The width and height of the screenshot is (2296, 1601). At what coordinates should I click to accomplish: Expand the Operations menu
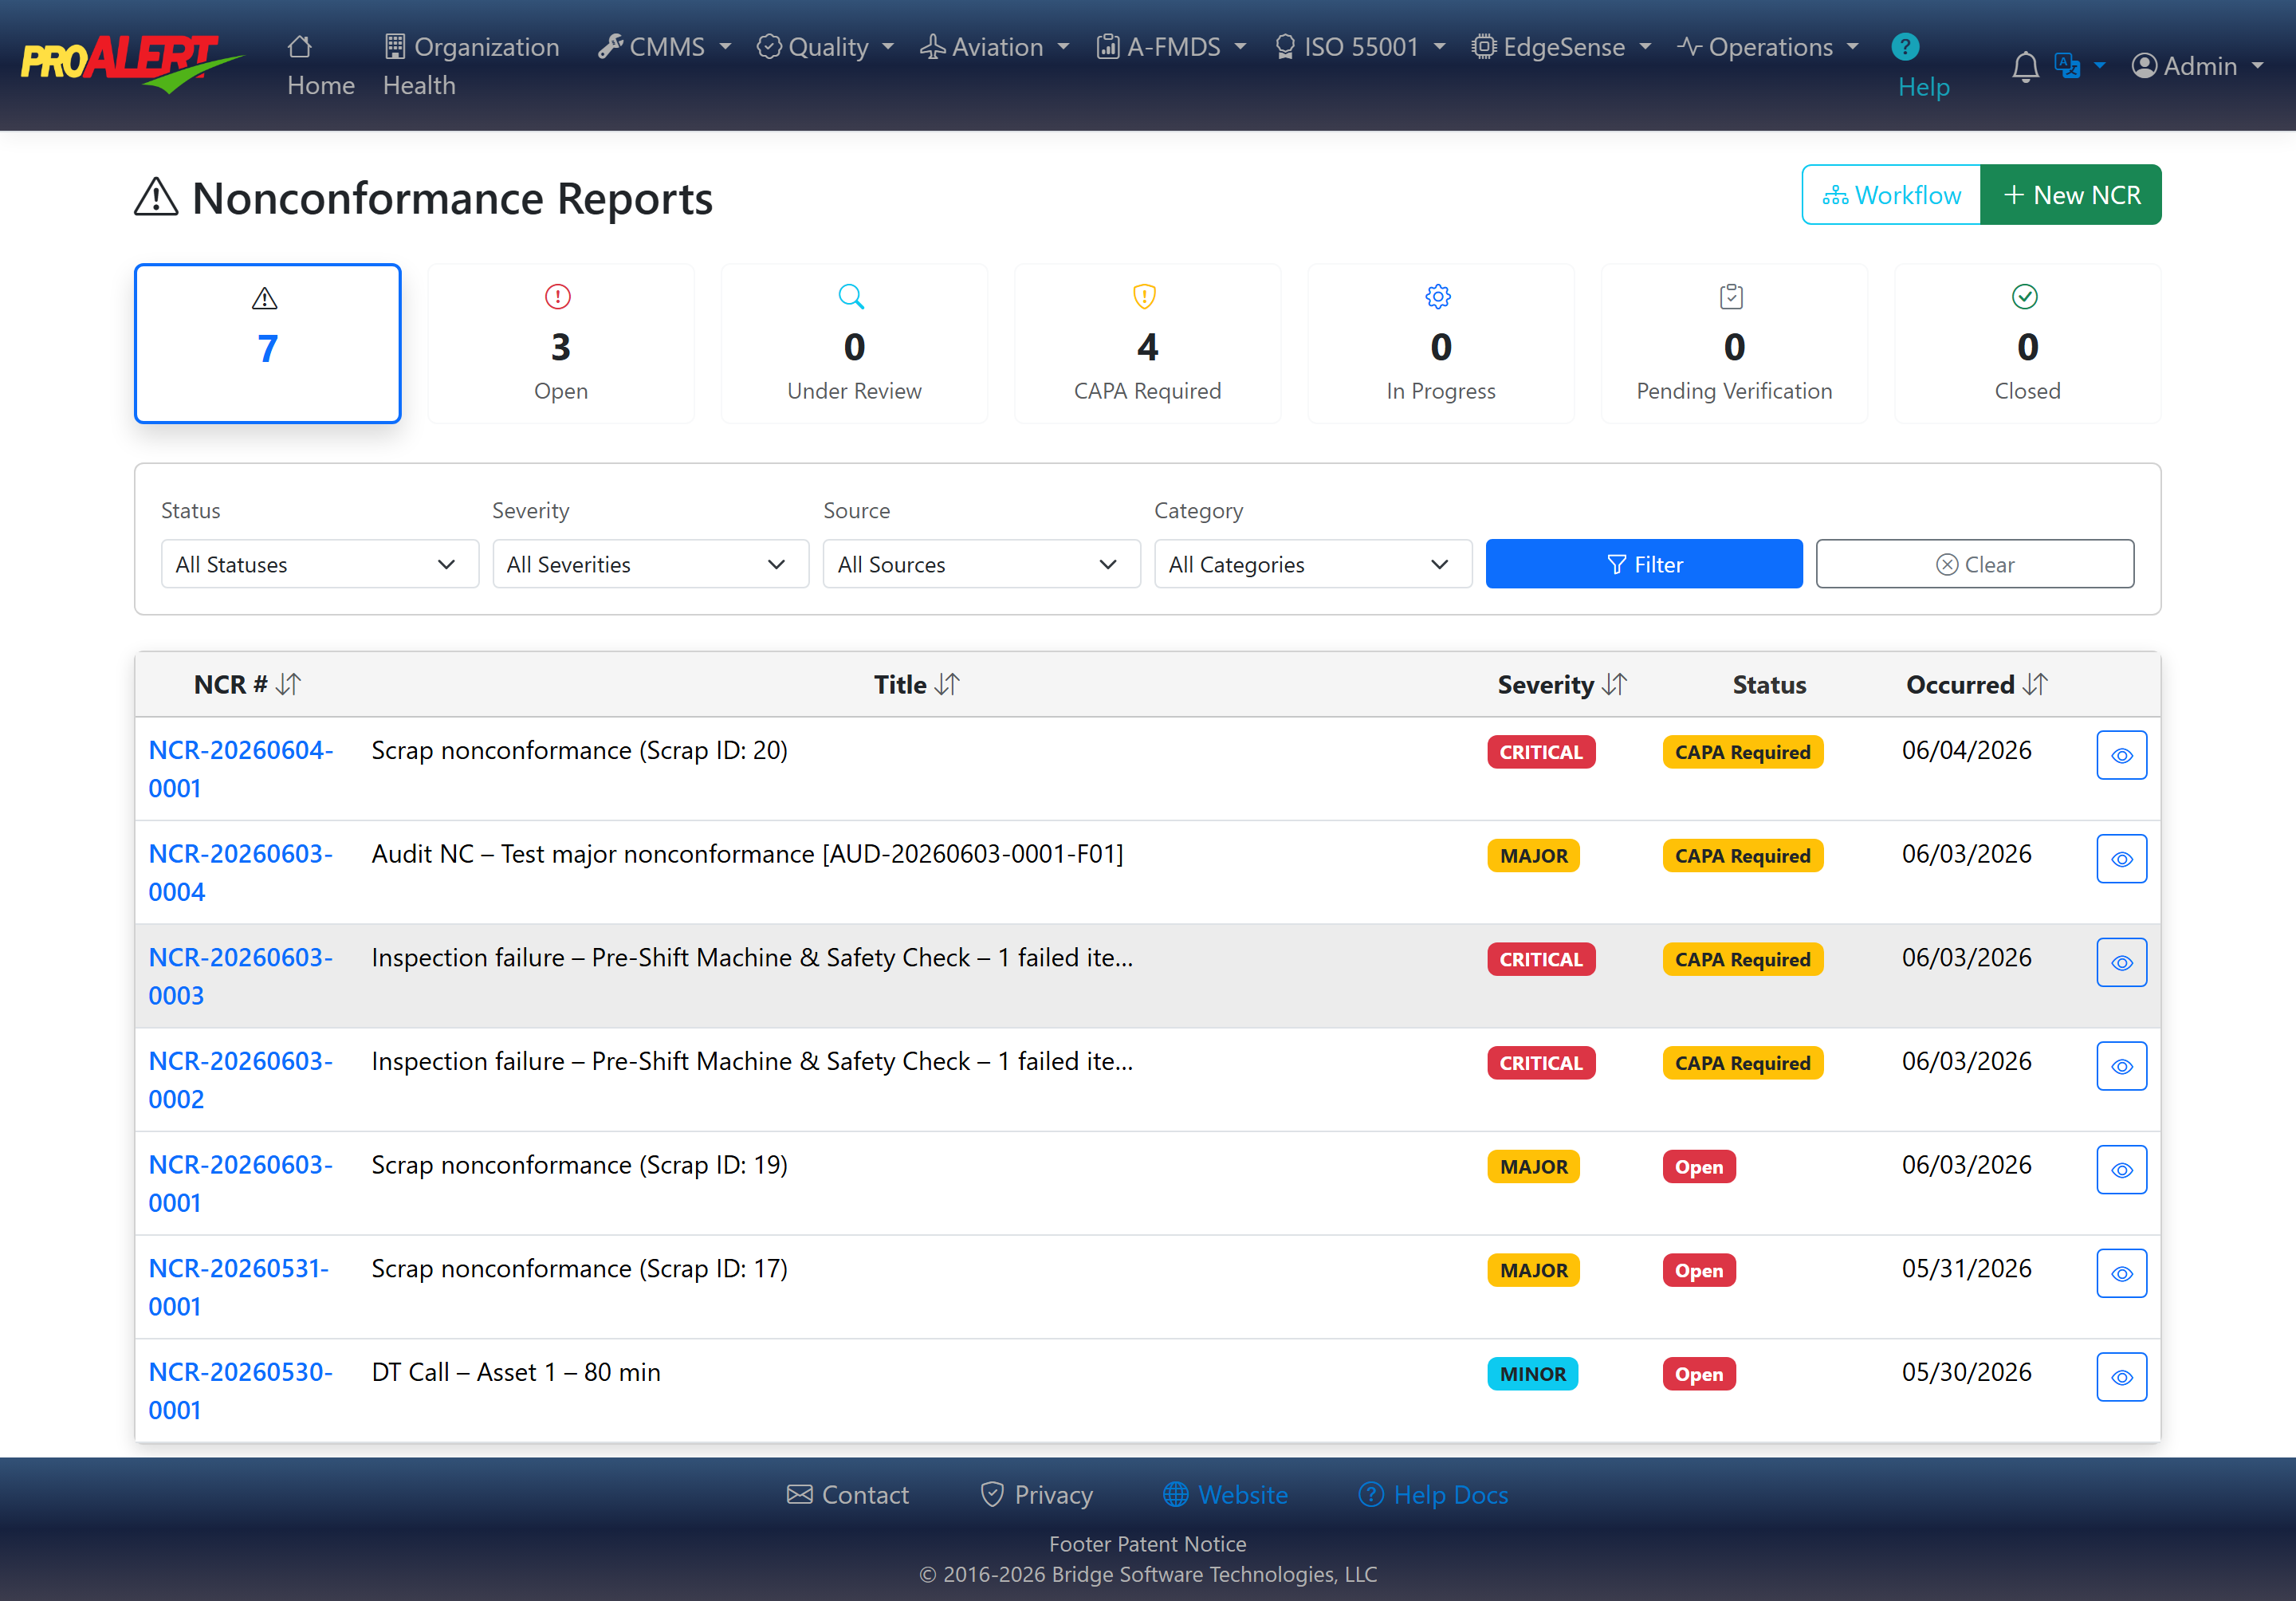coord(1768,46)
